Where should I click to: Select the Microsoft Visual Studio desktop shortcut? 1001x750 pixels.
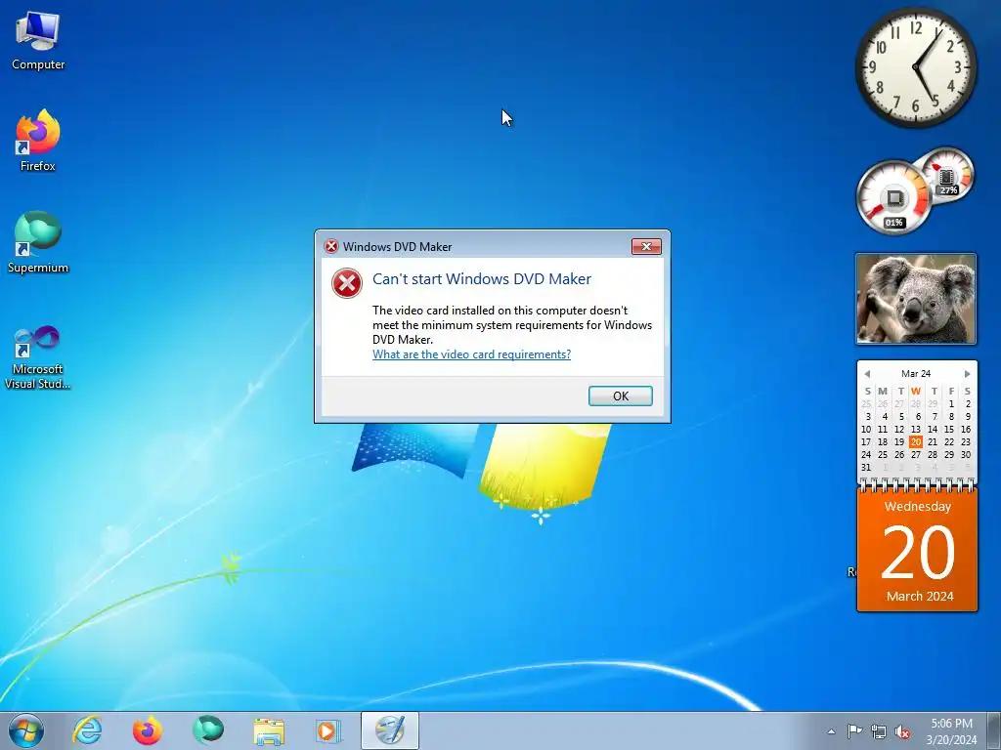coord(38,357)
